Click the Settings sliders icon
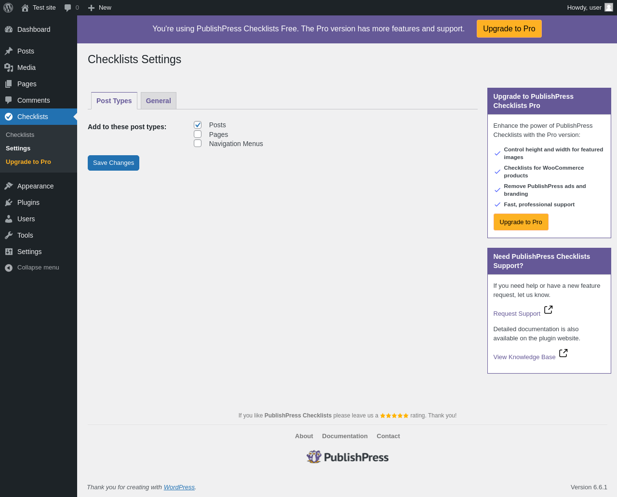Viewport: 617px width, 497px height. [9, 252]
